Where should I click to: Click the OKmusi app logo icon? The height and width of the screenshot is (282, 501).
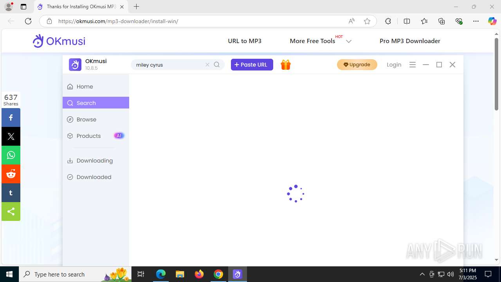75,65
